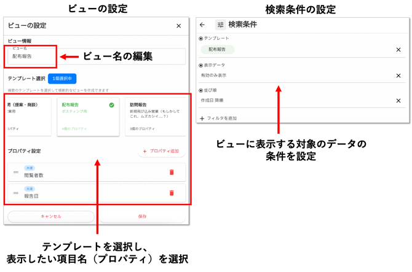Click the drag handle of 報告日 row
Viewport: 412px width, 272px height.
(17, 193)
